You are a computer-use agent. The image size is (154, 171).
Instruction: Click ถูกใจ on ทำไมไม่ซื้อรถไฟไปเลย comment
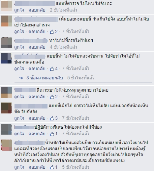pyautogui.click(x=19, y=47)
